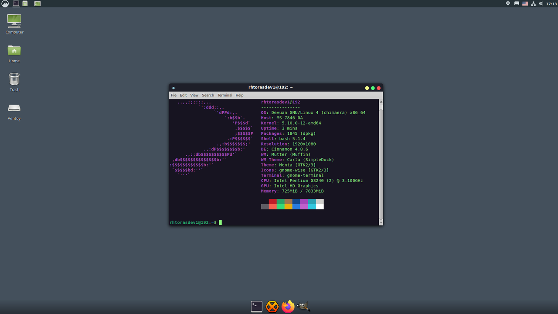Screen dimensions: 558x314
Task: Launch Terminal from the bottom dock
Action: pos(257,307)
